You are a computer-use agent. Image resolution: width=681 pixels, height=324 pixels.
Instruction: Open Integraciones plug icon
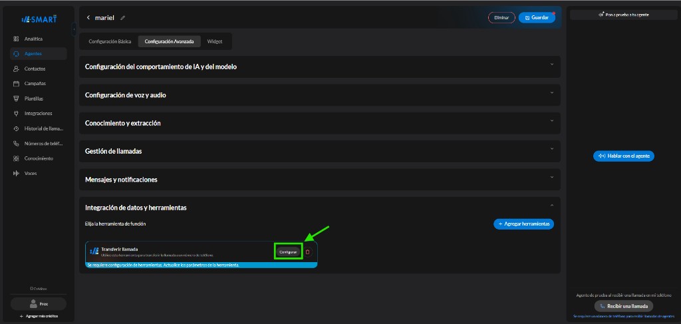click(16, 113)
